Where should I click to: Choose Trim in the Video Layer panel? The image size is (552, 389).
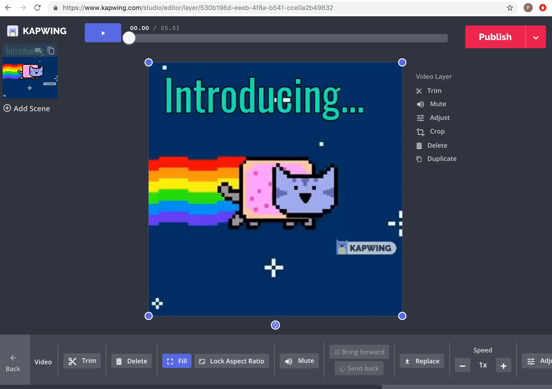(434, 91)
